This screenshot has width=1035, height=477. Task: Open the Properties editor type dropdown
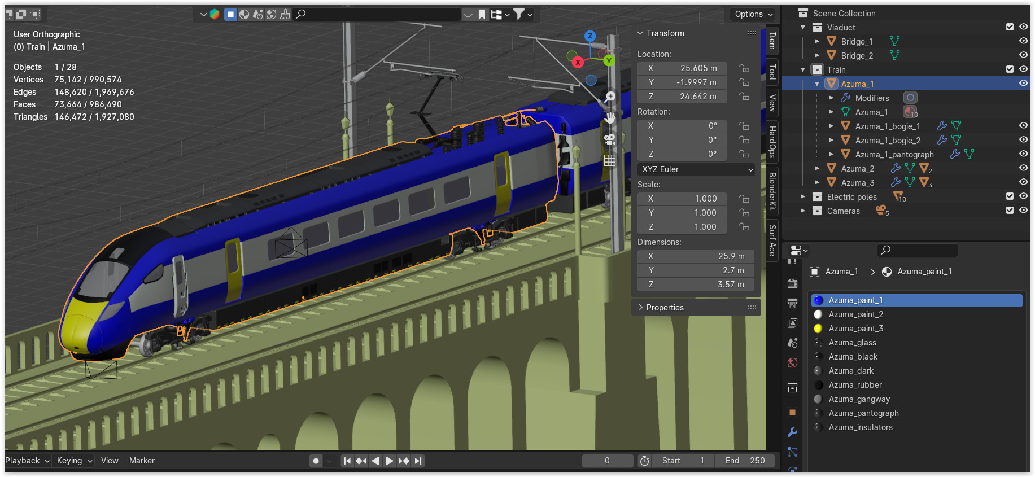point(799,250)
